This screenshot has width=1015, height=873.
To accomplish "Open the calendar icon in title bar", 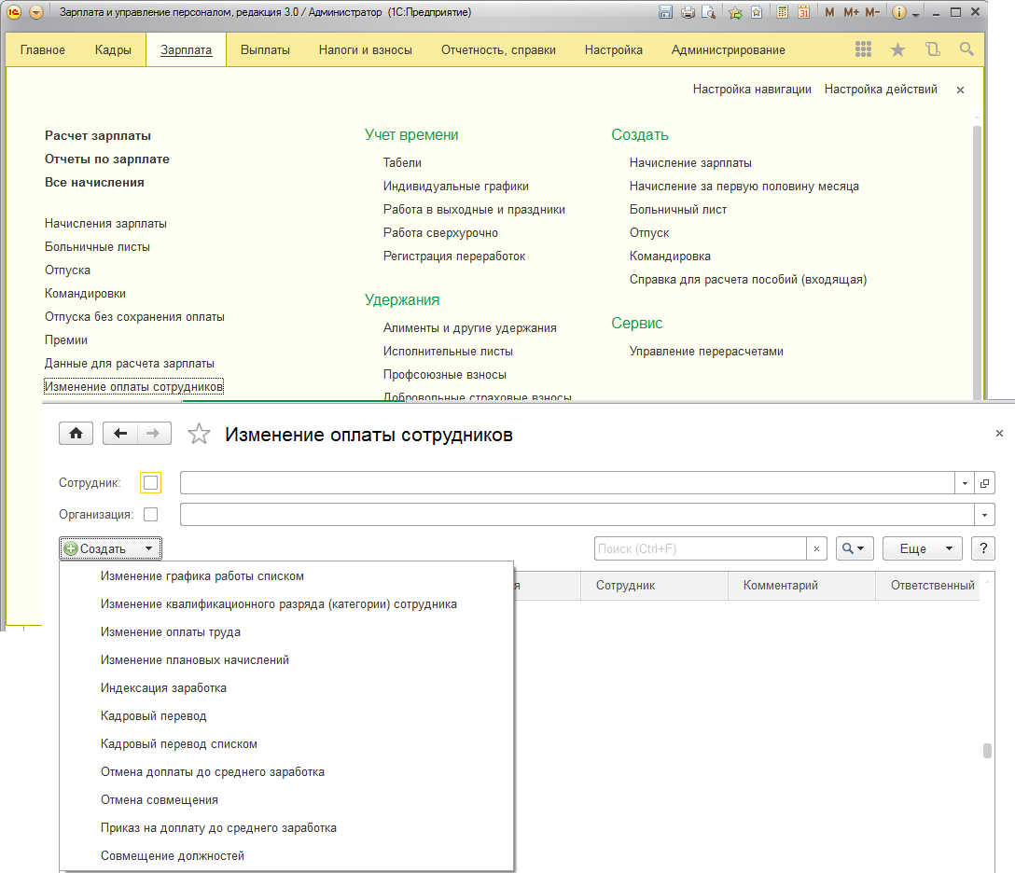I will tap(803, 13).
